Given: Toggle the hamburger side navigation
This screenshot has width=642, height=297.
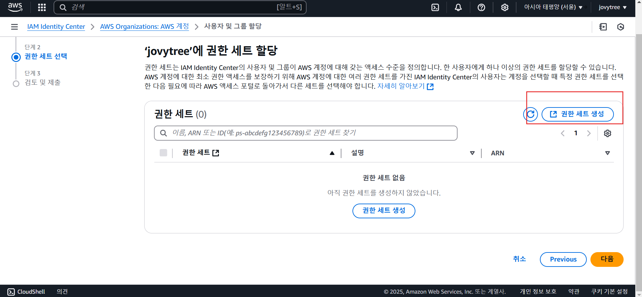Looking at the screenshot, I should (14, 27).
